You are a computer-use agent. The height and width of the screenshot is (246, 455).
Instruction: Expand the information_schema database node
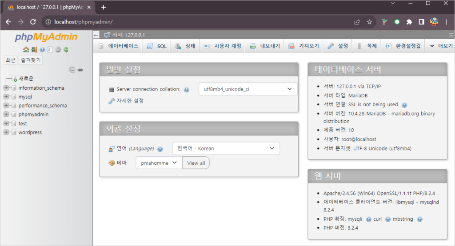[6, 87]
